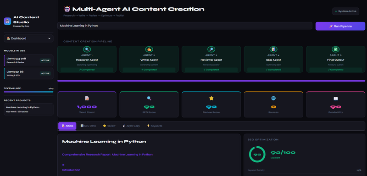Image resolution: width=367 pixels, height=176 pixels.
Task: Select the Llama 3.3 70B model card
Action: pyautogui.click(x=28, y=60)
